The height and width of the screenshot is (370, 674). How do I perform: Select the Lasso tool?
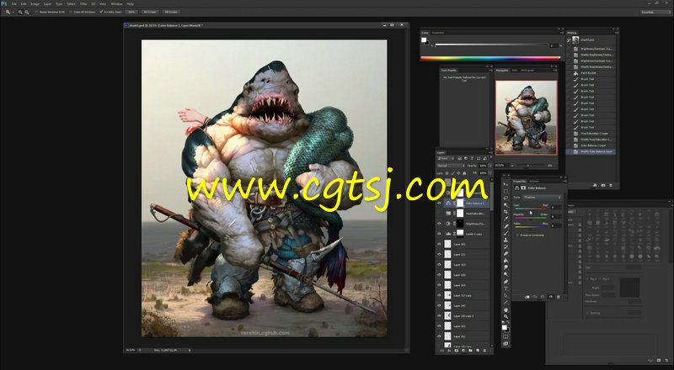click(x=506, y=198)
